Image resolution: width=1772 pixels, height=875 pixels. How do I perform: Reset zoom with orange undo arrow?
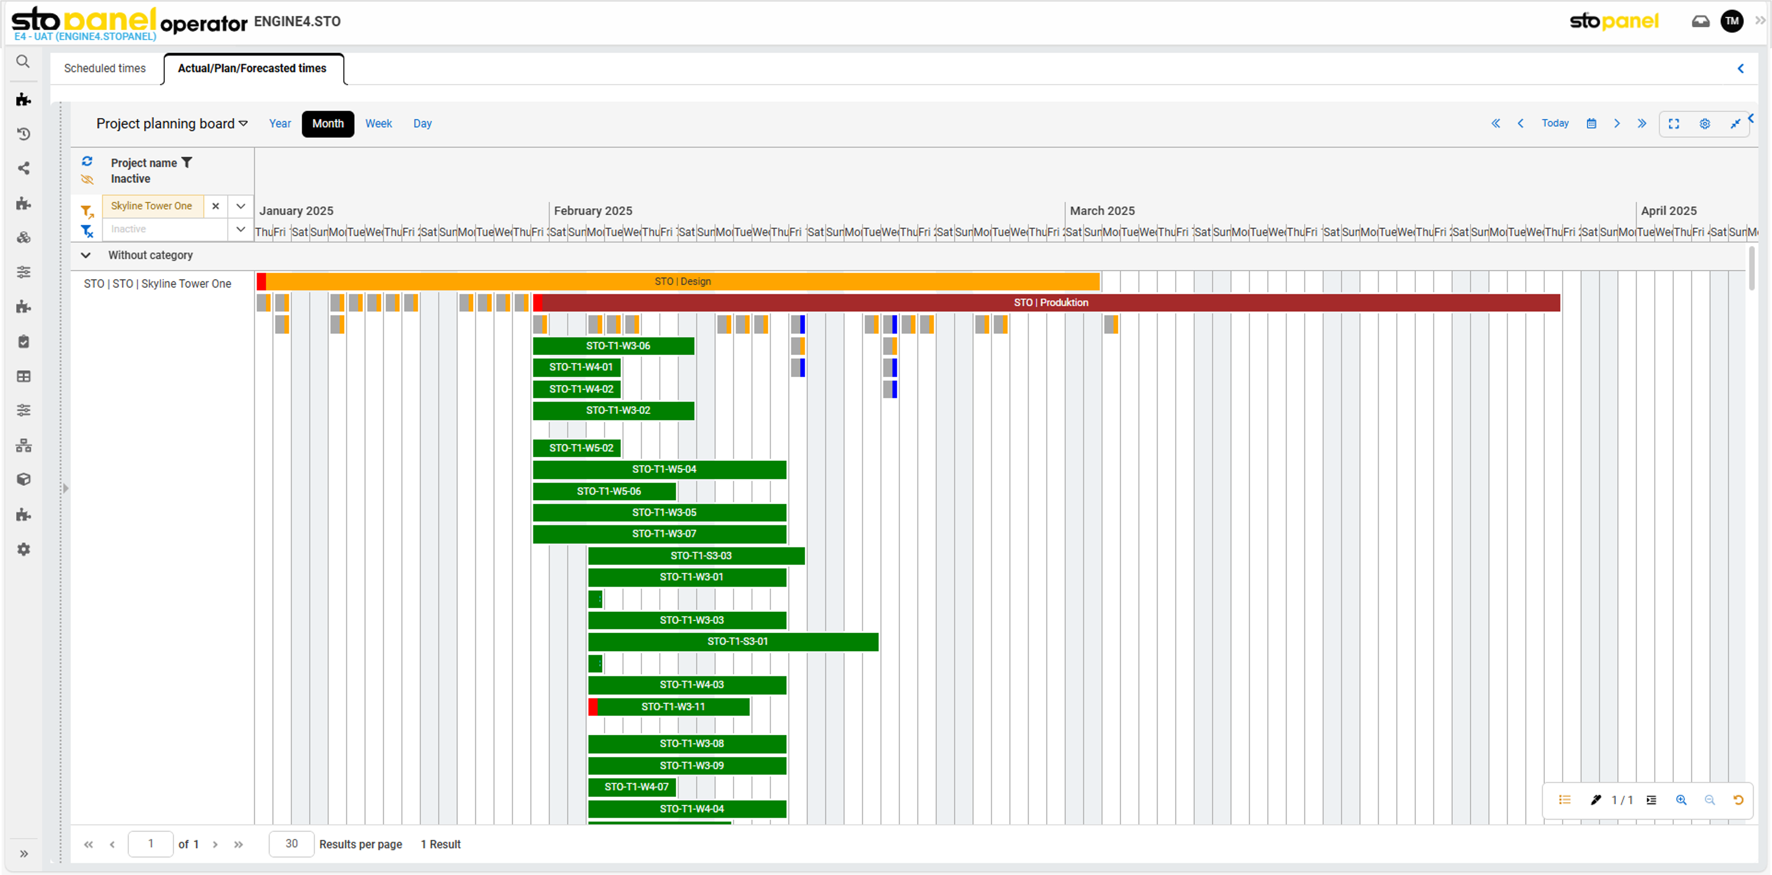click(1738, 800)
